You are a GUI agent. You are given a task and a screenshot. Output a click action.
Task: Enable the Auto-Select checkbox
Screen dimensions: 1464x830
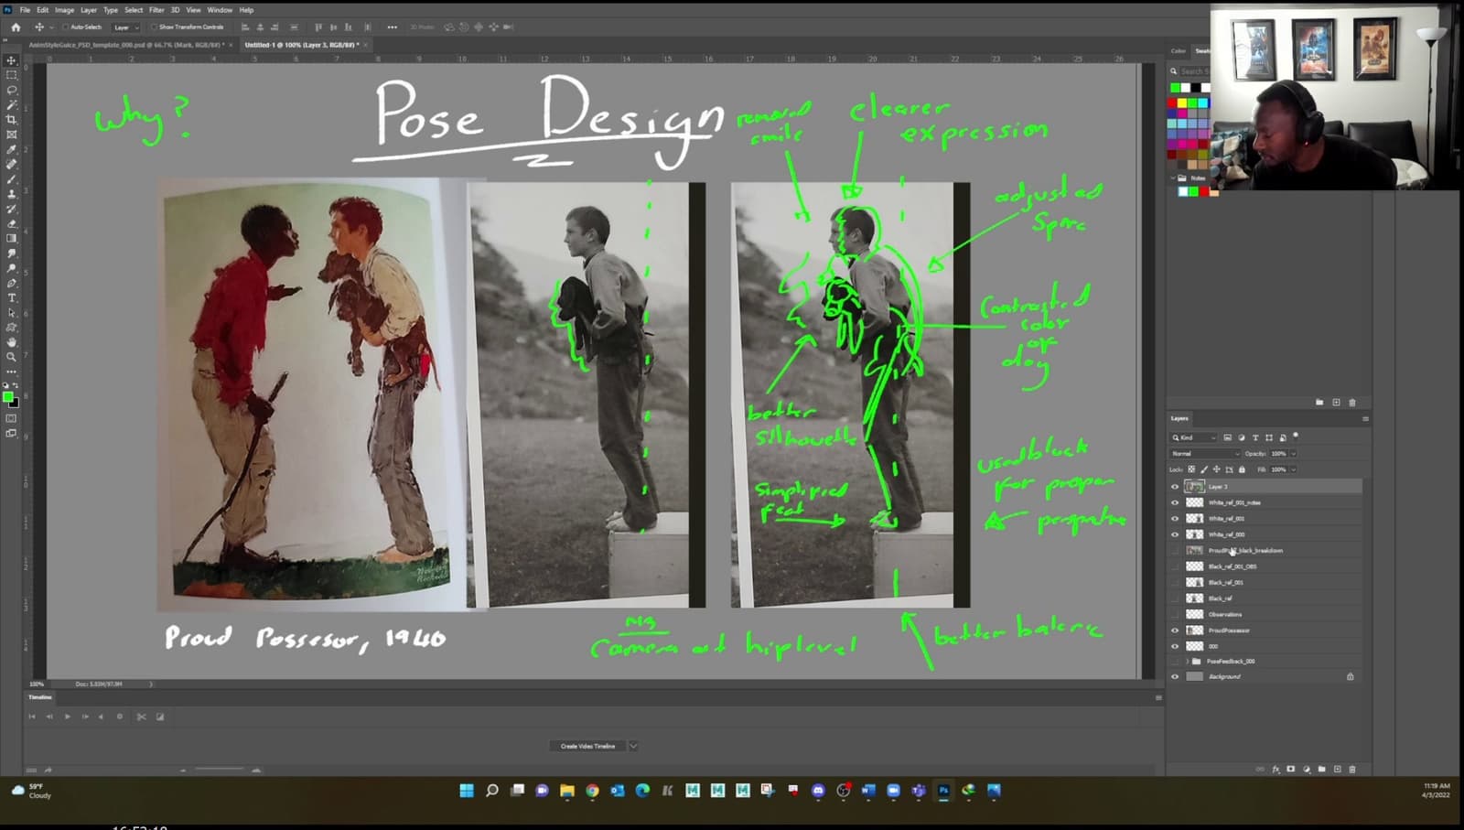coord(66,27)
